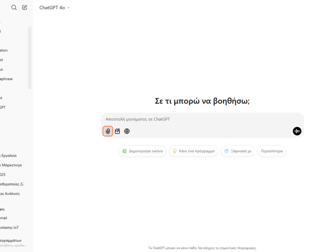Click the green image icon in 'Δημιούργησε εικόνα'
This screenshot has height=252, width=336.
pyautogui.click(x=124, y=151)
